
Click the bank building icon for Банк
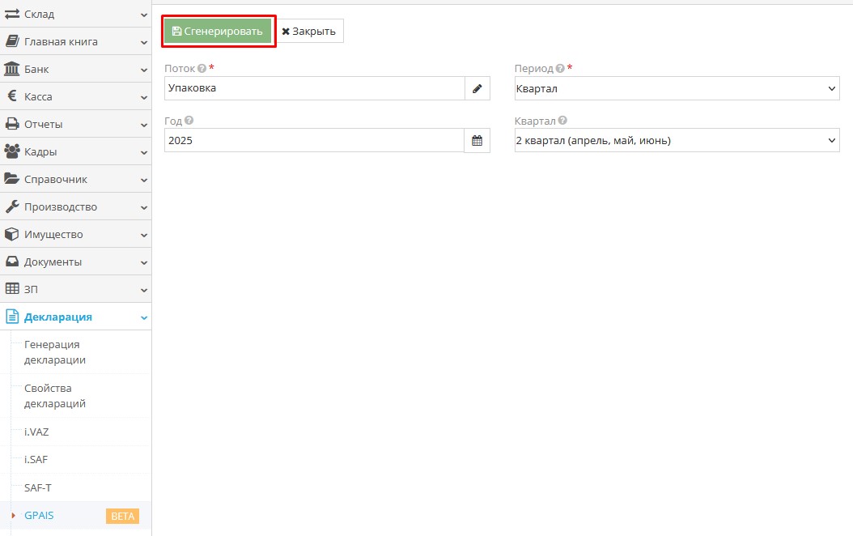pos(12,69)
